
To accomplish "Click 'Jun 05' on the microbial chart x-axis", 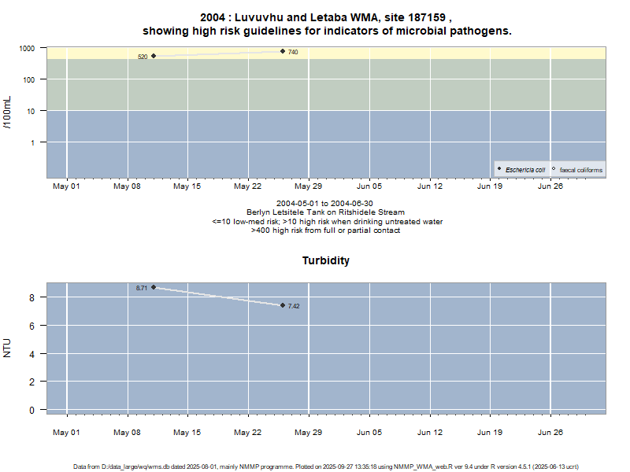I will (x=369, y=186).
